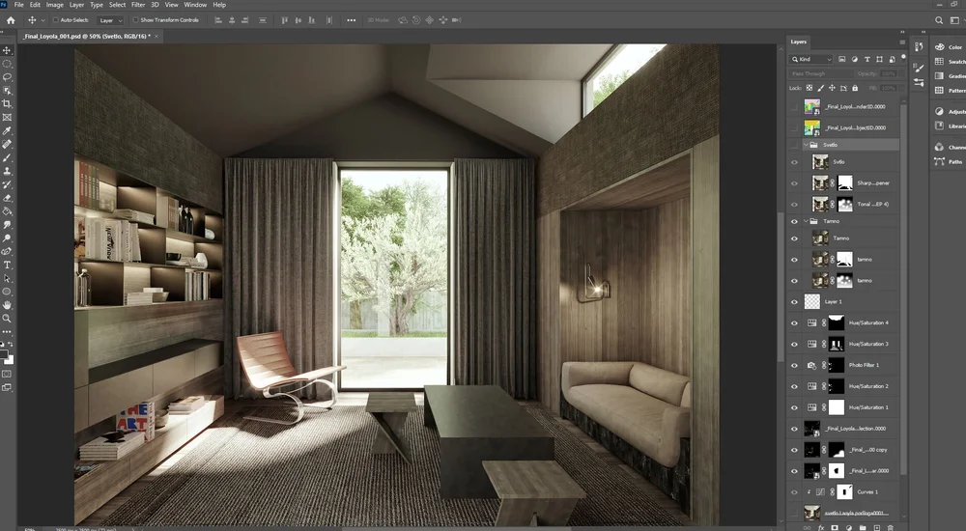Toggle the layer filter on/off switch

pos(904,57)
